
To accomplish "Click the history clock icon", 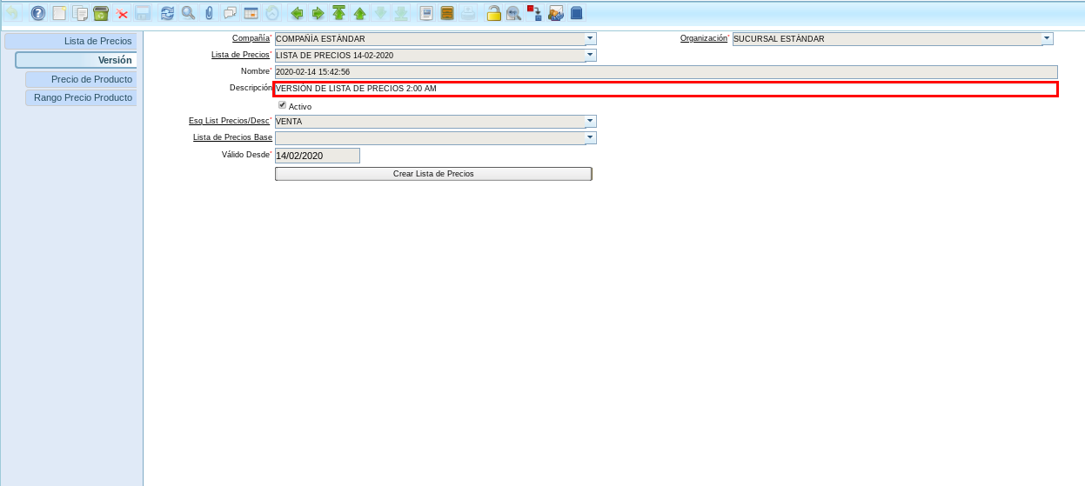I will tap(272, 13).
